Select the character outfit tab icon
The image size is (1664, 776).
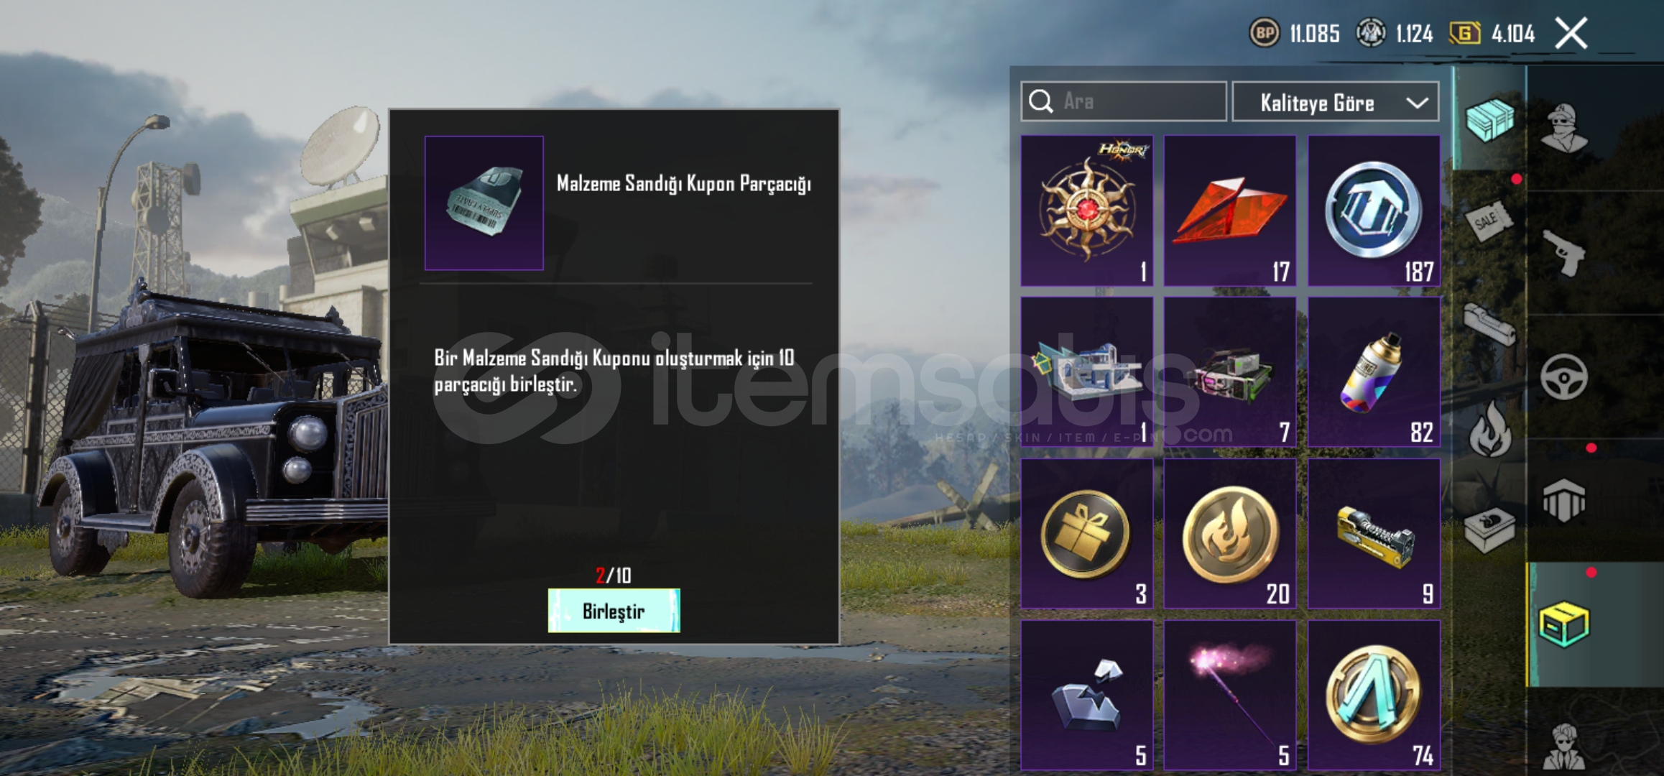tap(1564, 128)
